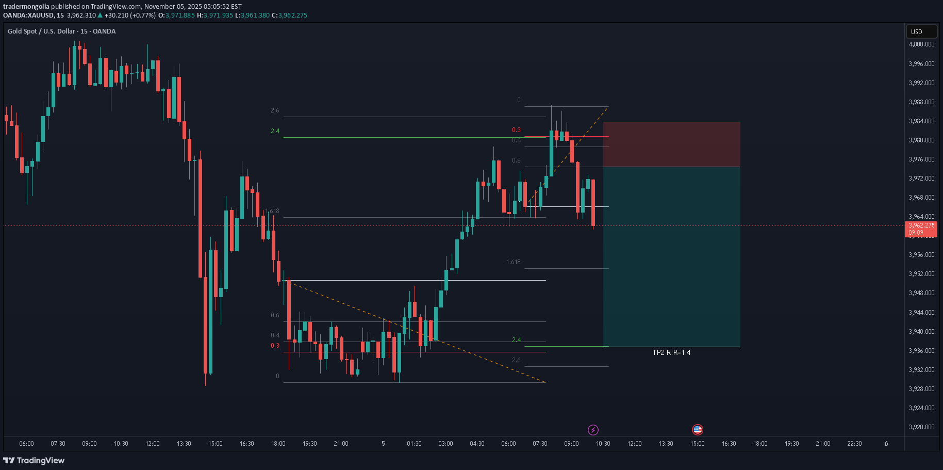Click the purple lightning bolt event icon

point(593,430)
